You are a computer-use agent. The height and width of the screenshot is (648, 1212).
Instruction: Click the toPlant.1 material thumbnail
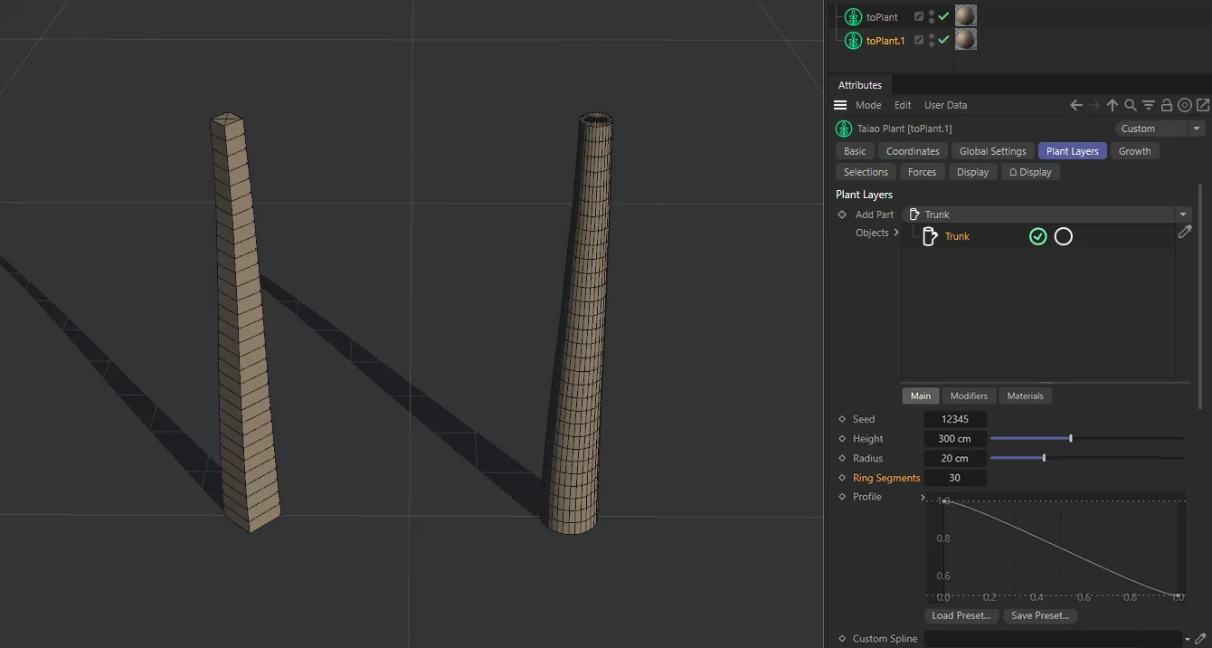pos(965,39)
